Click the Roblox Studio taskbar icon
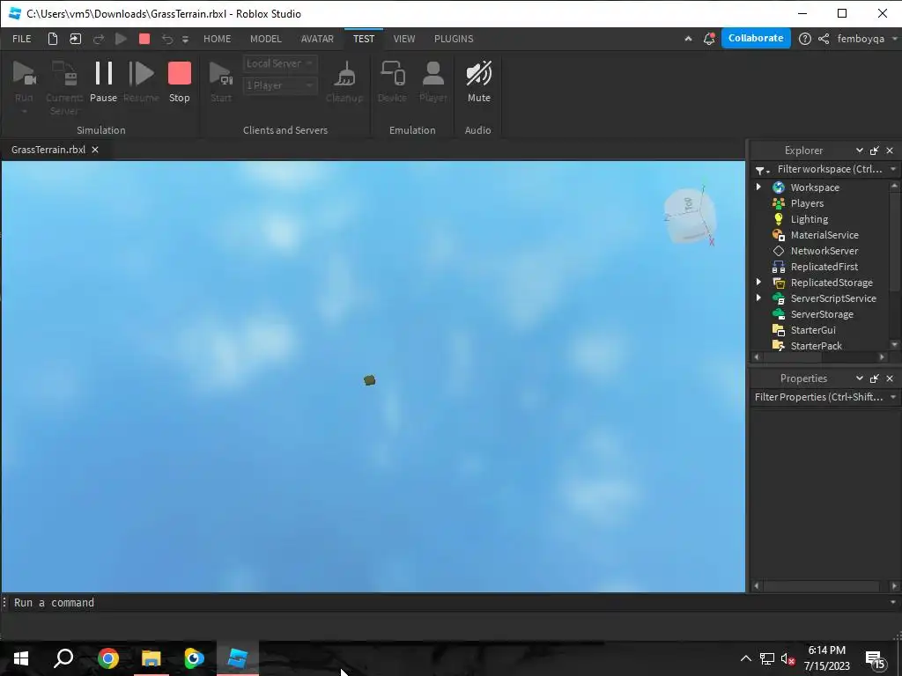 tap(238, 658)
